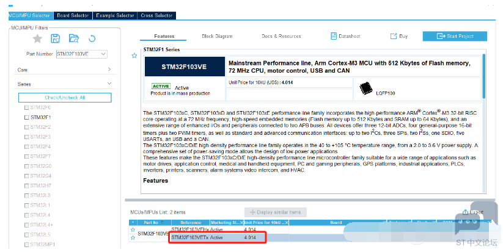Click the STM32F103VE title block

[x=185, y=67]
